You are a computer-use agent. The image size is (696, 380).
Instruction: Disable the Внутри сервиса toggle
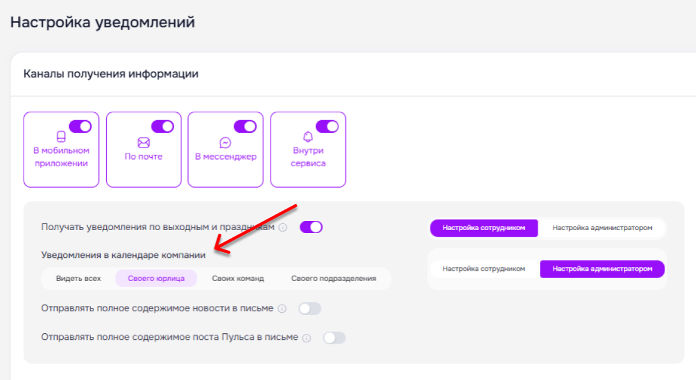click(327, 126)
